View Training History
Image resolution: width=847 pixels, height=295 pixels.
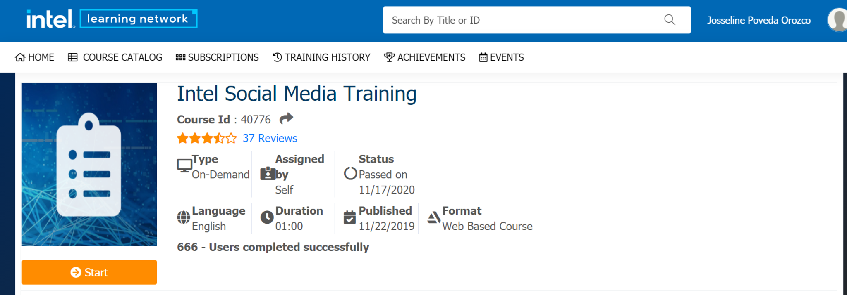click(321, 57)
